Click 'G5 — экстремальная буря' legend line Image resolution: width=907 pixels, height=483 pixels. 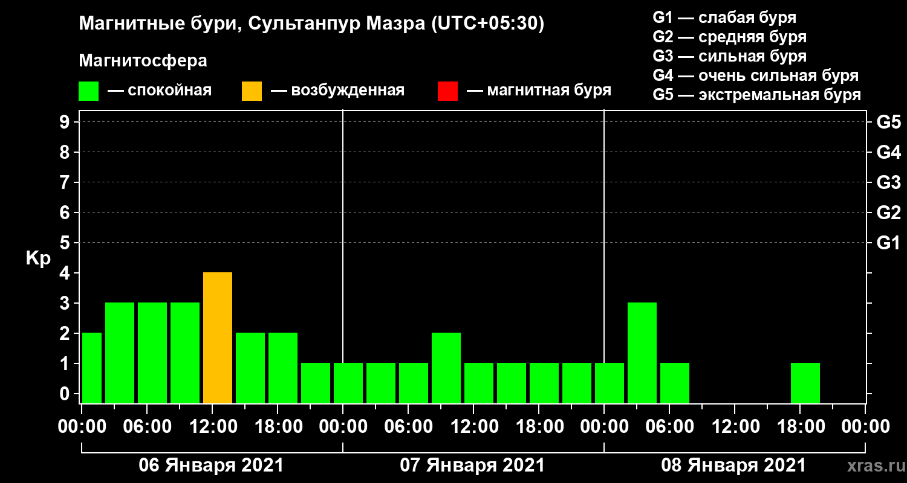tap(757, 95)
